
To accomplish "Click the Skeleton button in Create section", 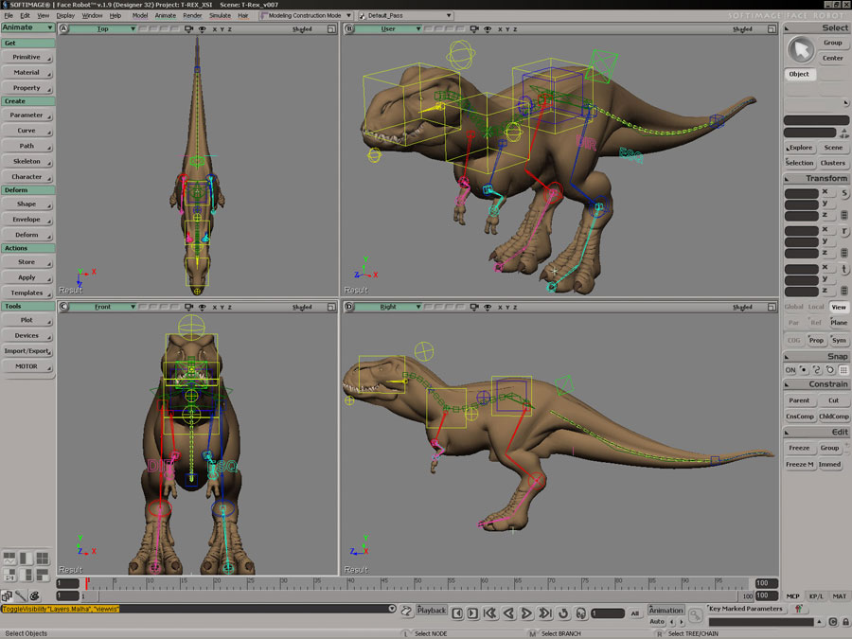I will point(27,161).
